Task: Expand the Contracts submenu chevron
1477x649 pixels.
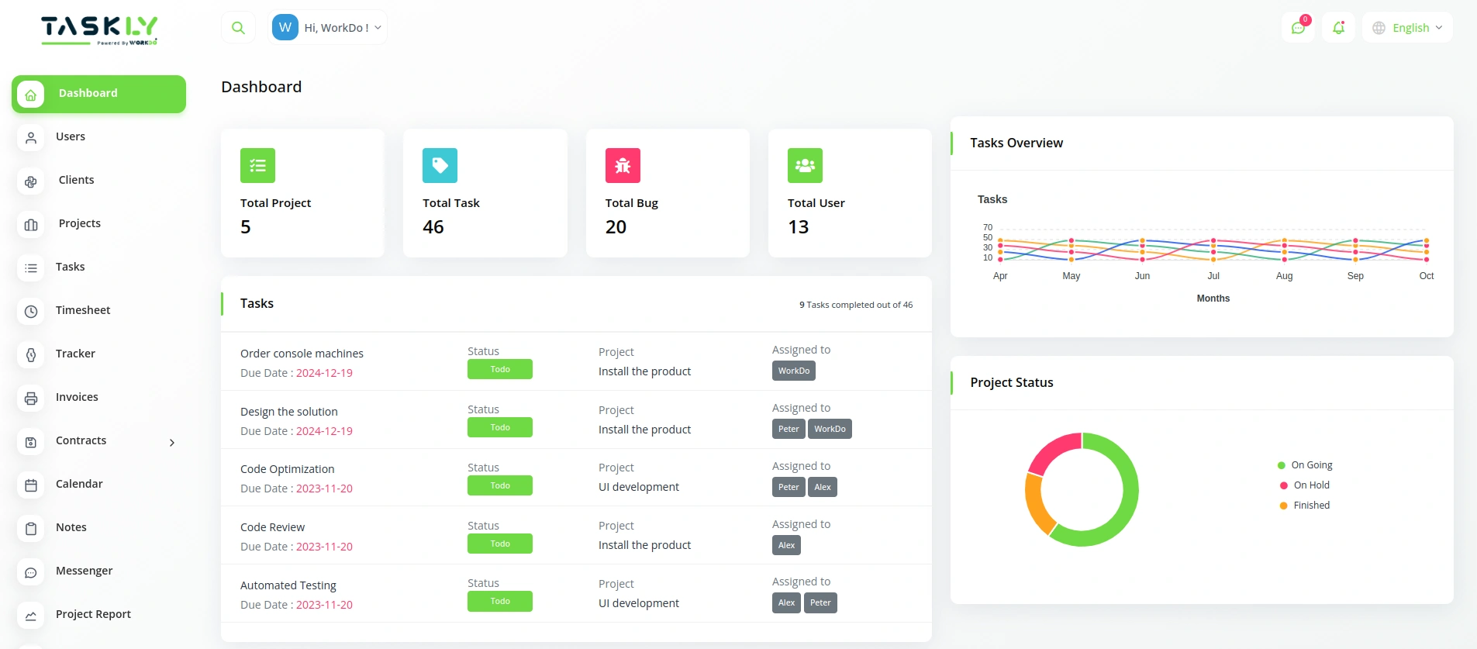Action: coord(172,443)
